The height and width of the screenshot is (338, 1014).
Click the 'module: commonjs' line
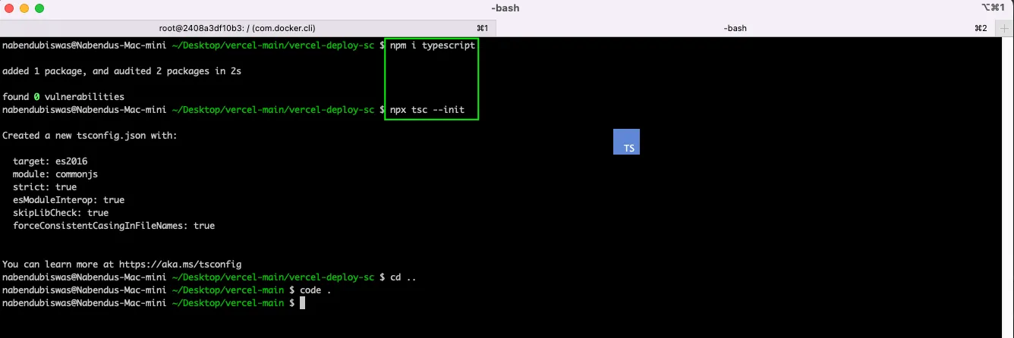55,174
